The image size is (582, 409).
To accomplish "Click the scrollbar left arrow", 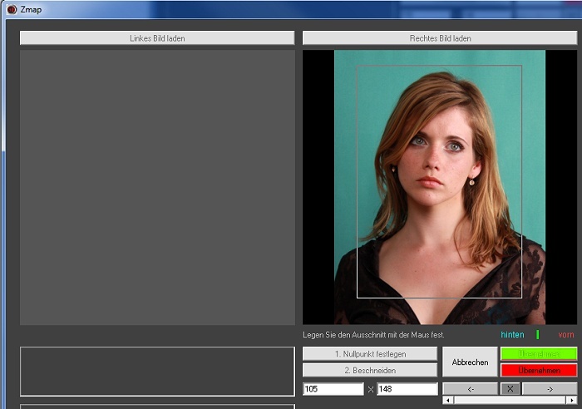I will point(447,400).
